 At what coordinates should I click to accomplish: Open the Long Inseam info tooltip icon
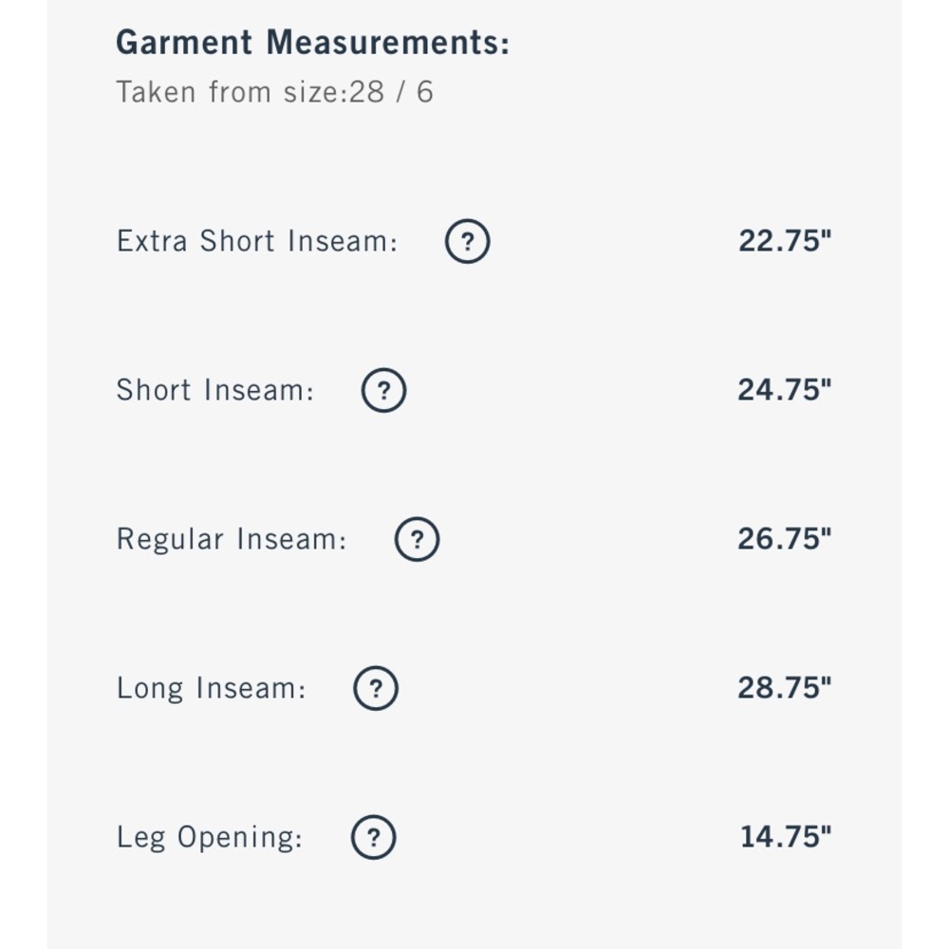click(376, 688)
